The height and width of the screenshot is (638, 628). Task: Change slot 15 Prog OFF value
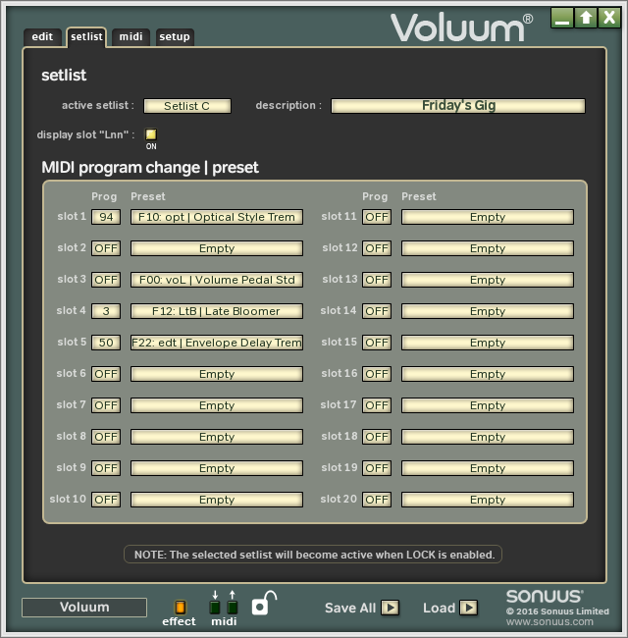click(377, 343)
